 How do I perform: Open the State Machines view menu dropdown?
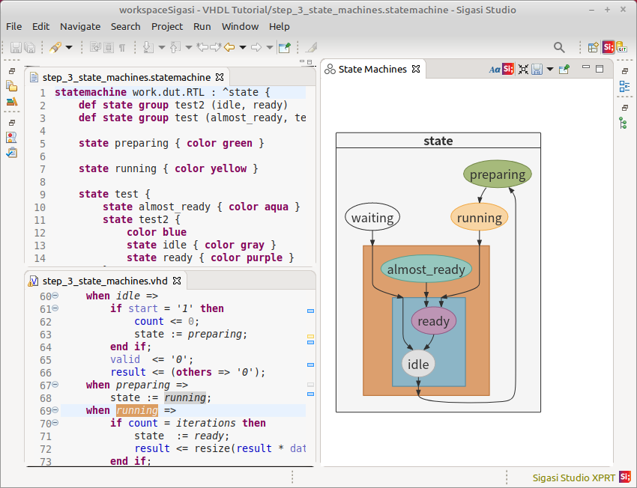click(x=550, y=70)
